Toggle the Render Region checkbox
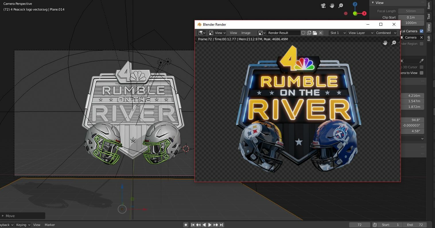The height and width of the screenshot is (228, 435). click(x=422, y=44)
